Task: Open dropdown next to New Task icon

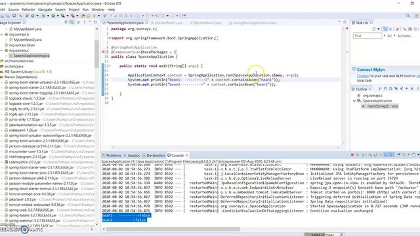Action: point(379,29)
